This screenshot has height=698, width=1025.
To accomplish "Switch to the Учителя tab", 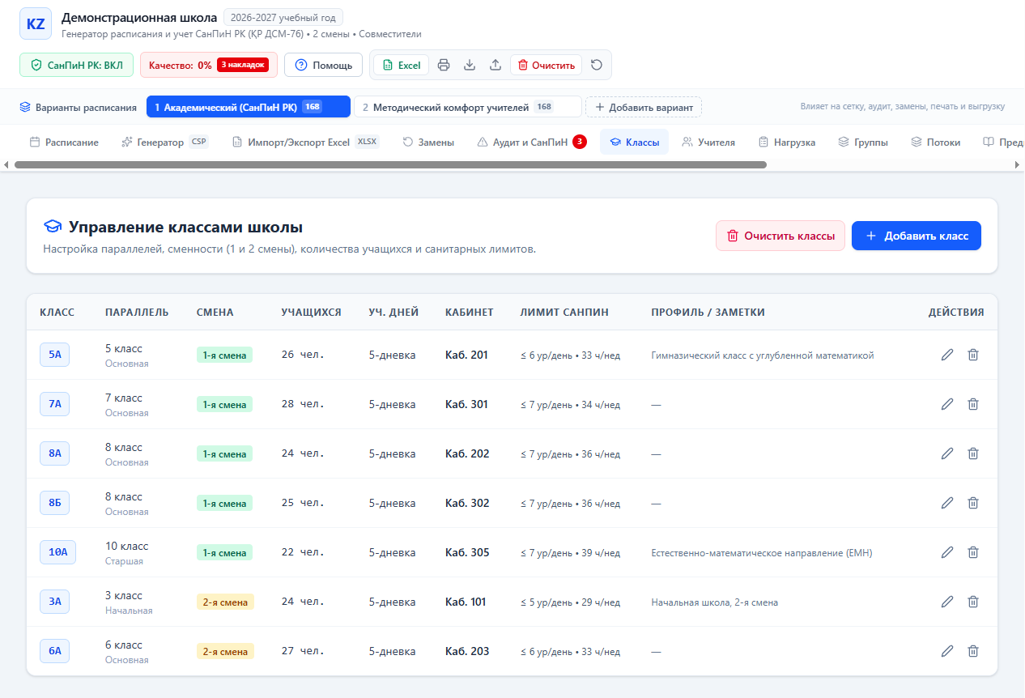I will pyautogui.click(x=708, y=143).
